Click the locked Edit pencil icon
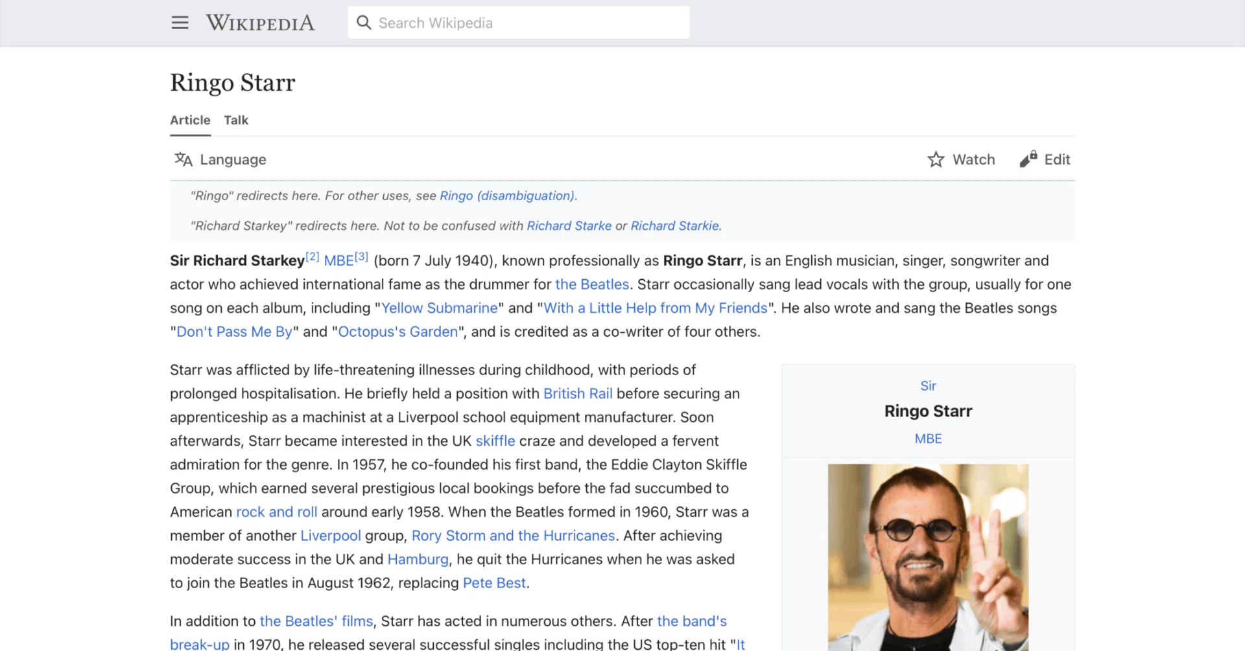Image resolution: width=1245 pixels, height=651 pixels. pyautogui.click(x=1028, y=159)
